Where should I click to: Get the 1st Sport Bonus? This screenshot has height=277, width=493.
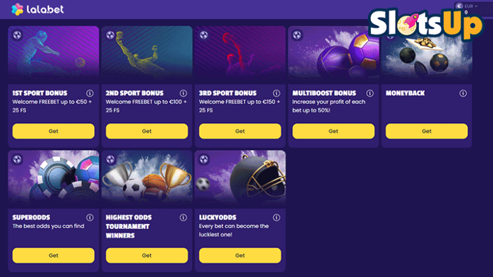tap(54, 131)
